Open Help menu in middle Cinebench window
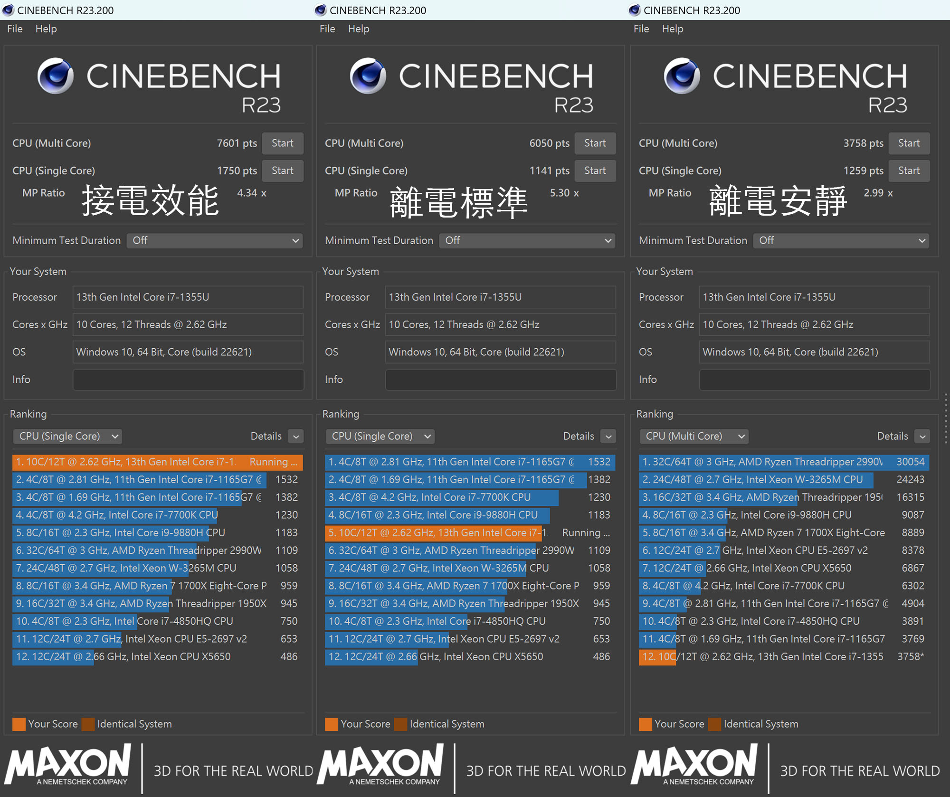 pos(359,29)
